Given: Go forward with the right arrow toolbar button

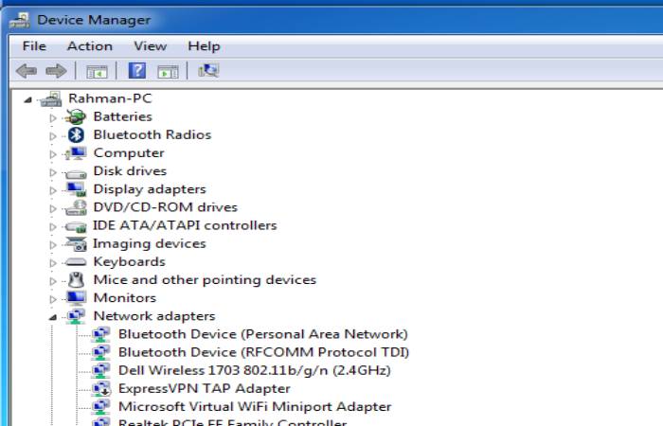Looking at the screenshot, I should 56,71.
